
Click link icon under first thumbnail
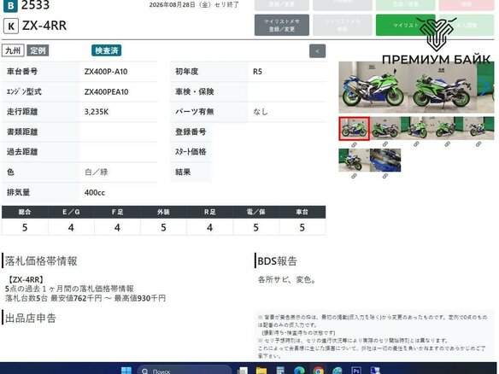click(x=354, y=144)
